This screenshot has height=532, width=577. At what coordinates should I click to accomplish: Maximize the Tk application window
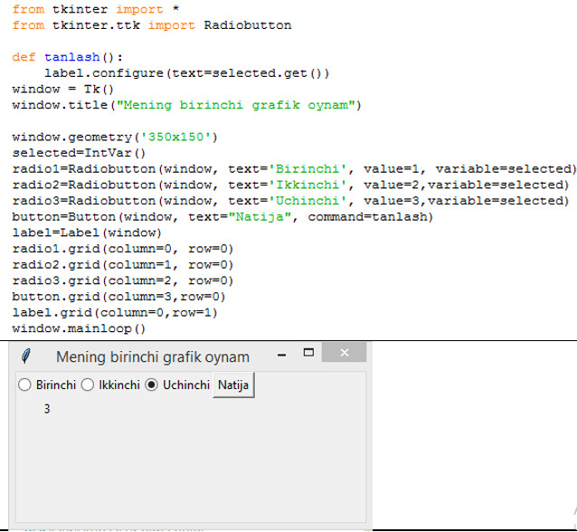coord(308,353)
